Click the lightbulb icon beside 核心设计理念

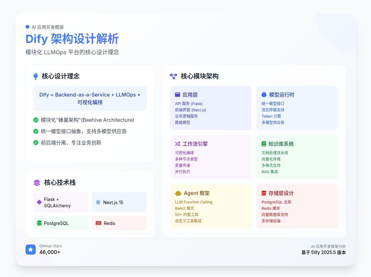coord(36,76)
